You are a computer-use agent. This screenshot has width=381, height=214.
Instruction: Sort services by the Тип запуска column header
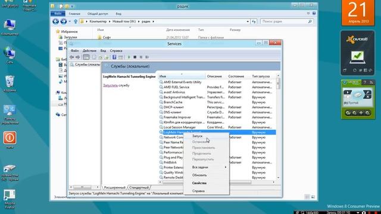[263, 76]
